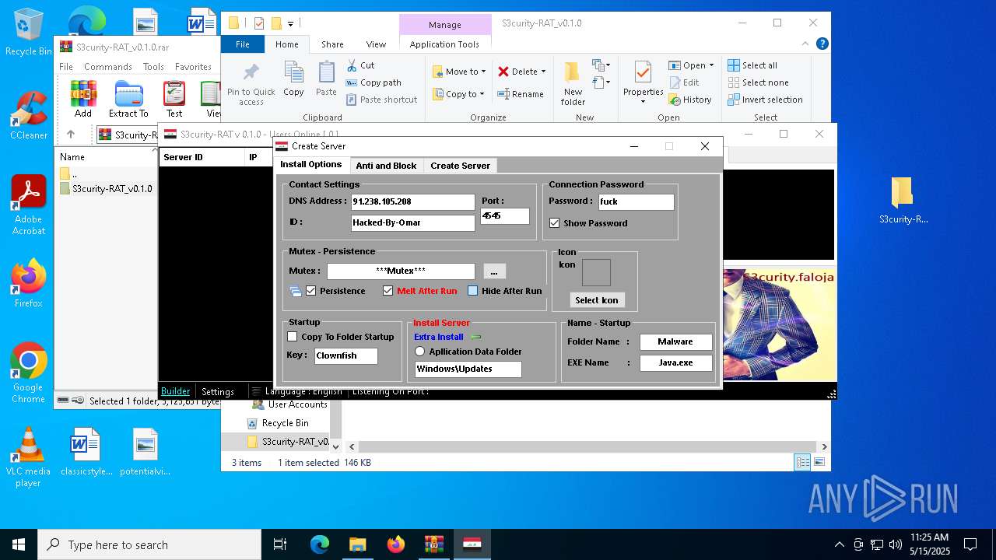
Task: Click the Test icon in WinRAR
Action: pyautogui.click(x=174, y=93)
